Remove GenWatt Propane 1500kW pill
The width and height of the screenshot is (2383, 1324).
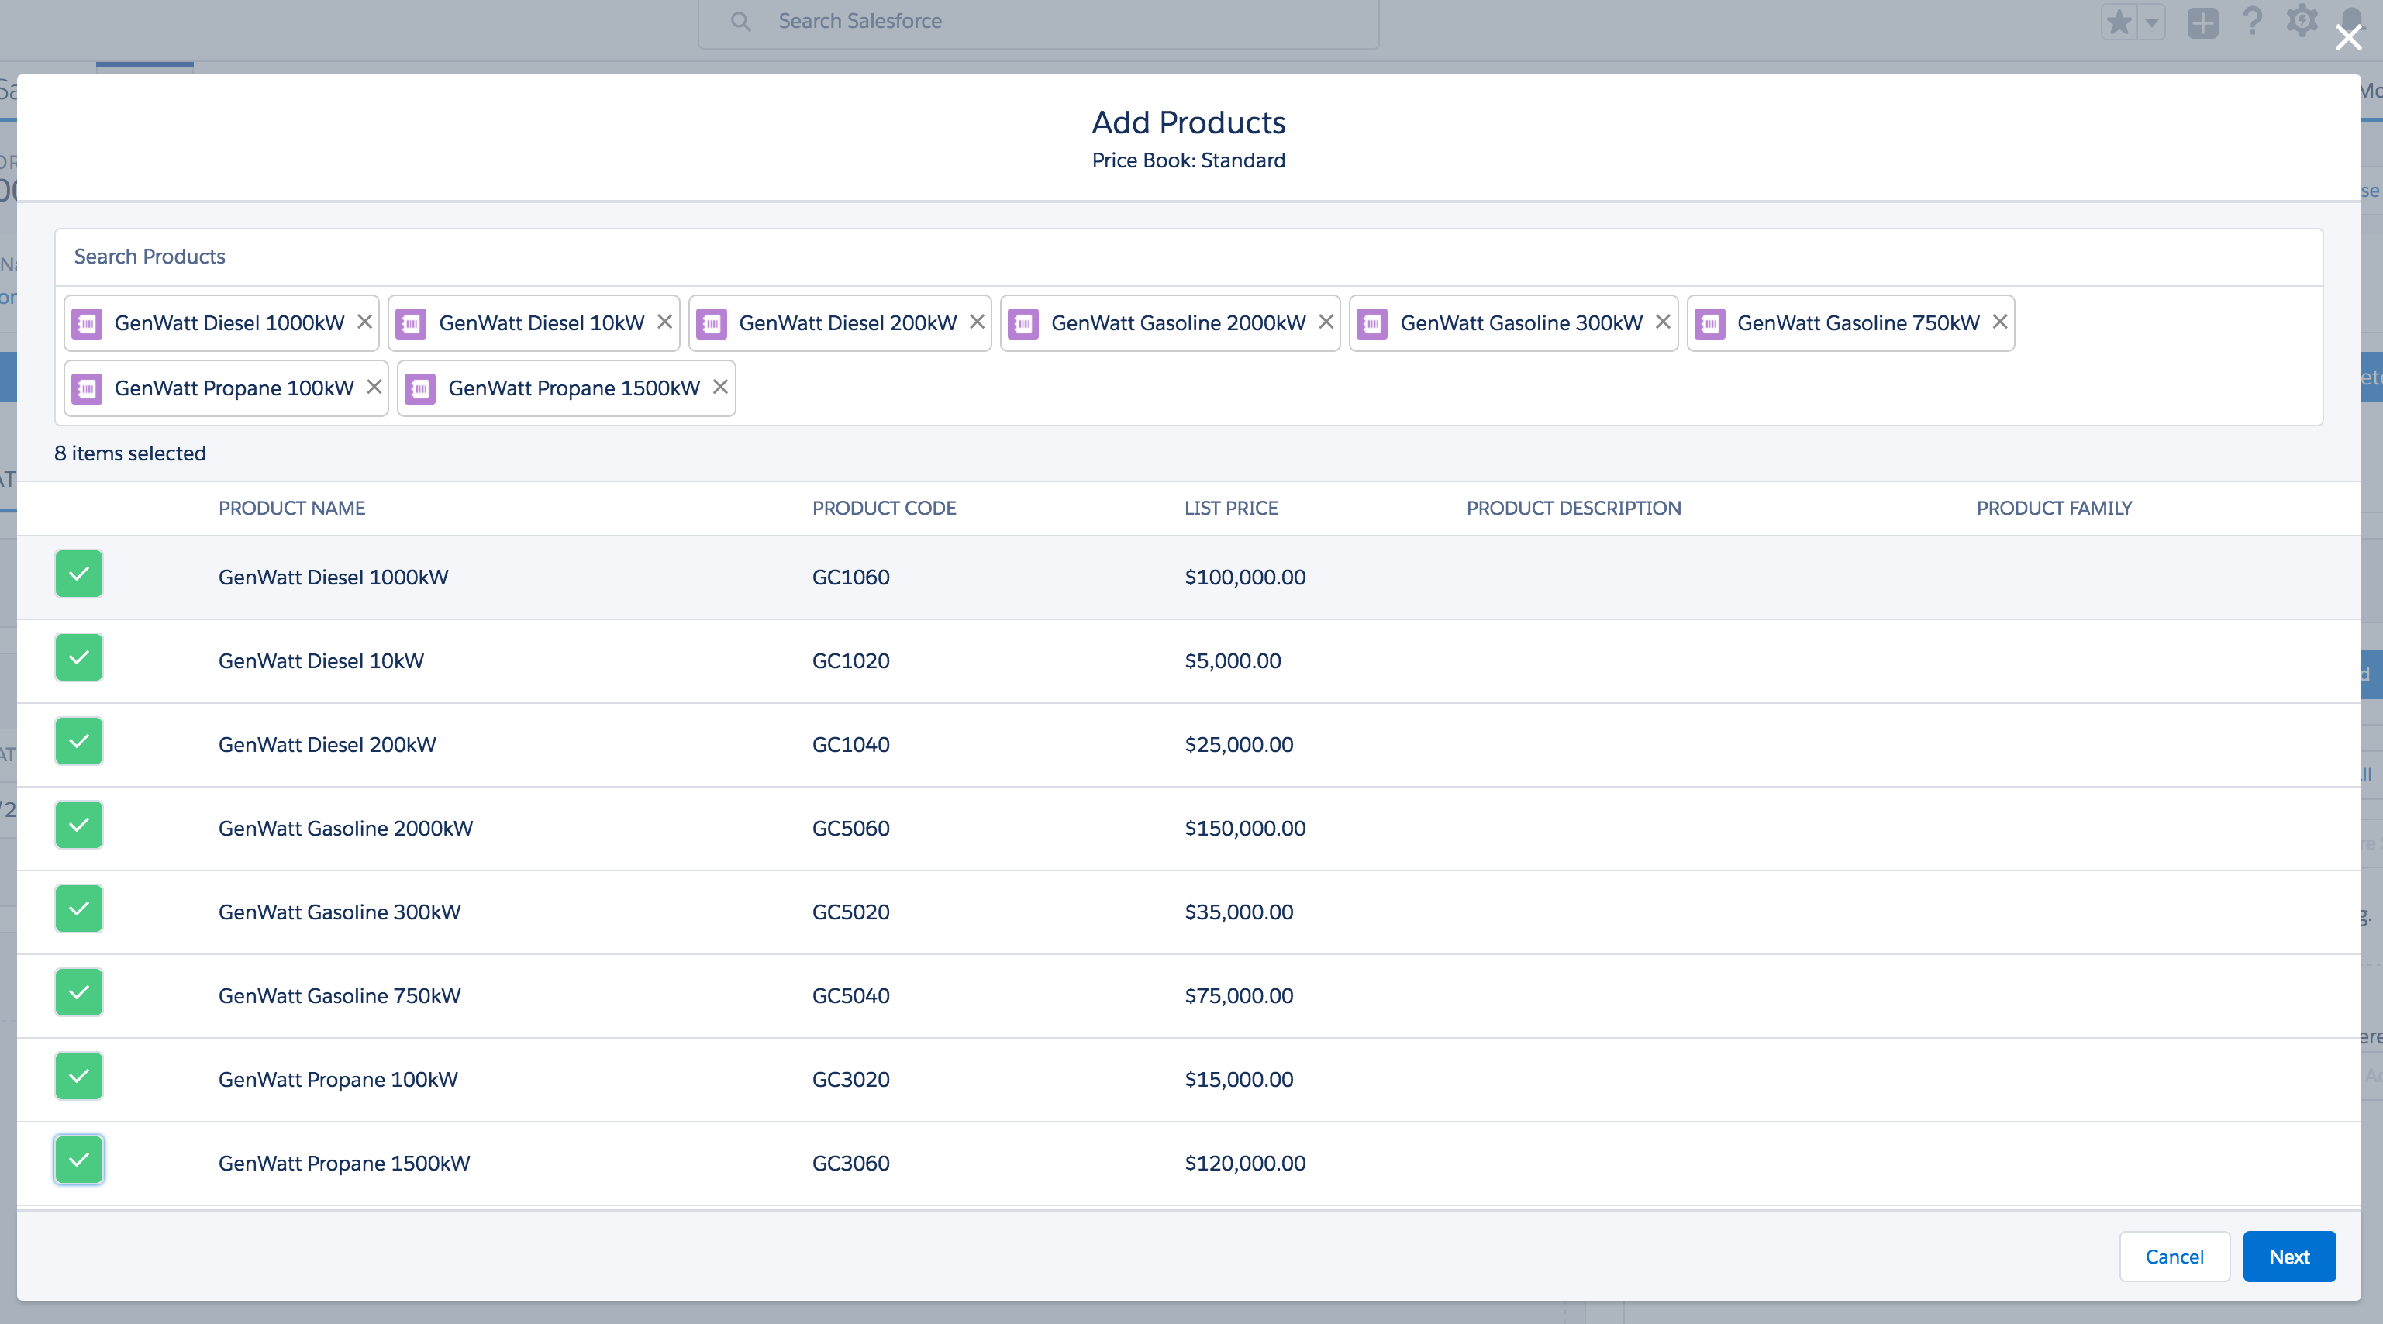[x=719, y=387]
